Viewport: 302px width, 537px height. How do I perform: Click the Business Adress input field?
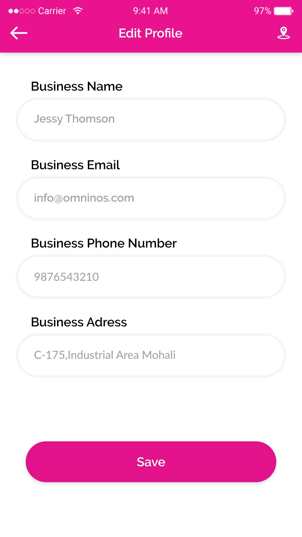(151, 355)
